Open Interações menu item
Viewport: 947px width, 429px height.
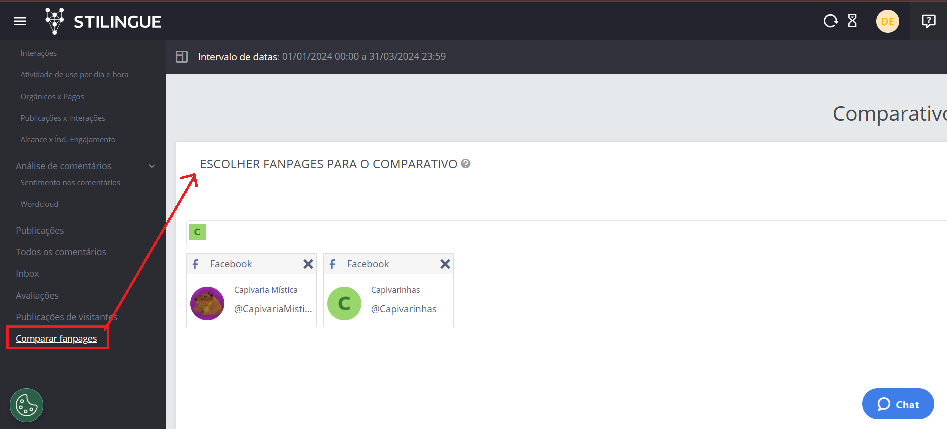(39, 53)
